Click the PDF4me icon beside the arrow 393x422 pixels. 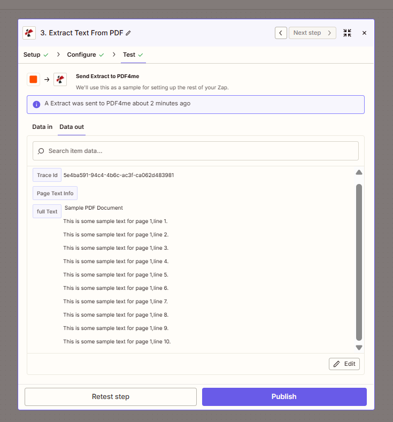tap(60, 79)
